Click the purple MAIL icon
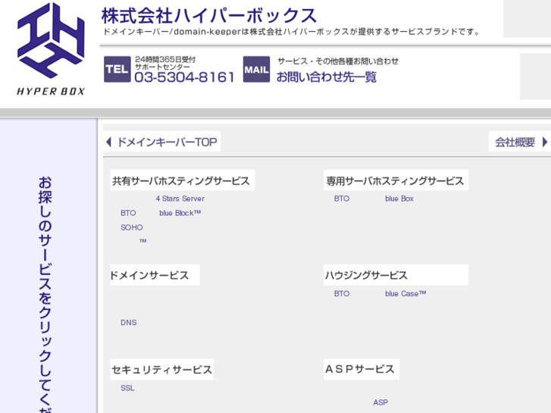Image resolution: width=551 pixels, height=413 pixels. point(256,69)
